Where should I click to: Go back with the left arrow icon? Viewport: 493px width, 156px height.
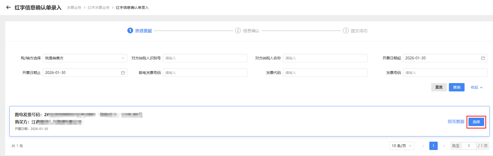point(8,8)
